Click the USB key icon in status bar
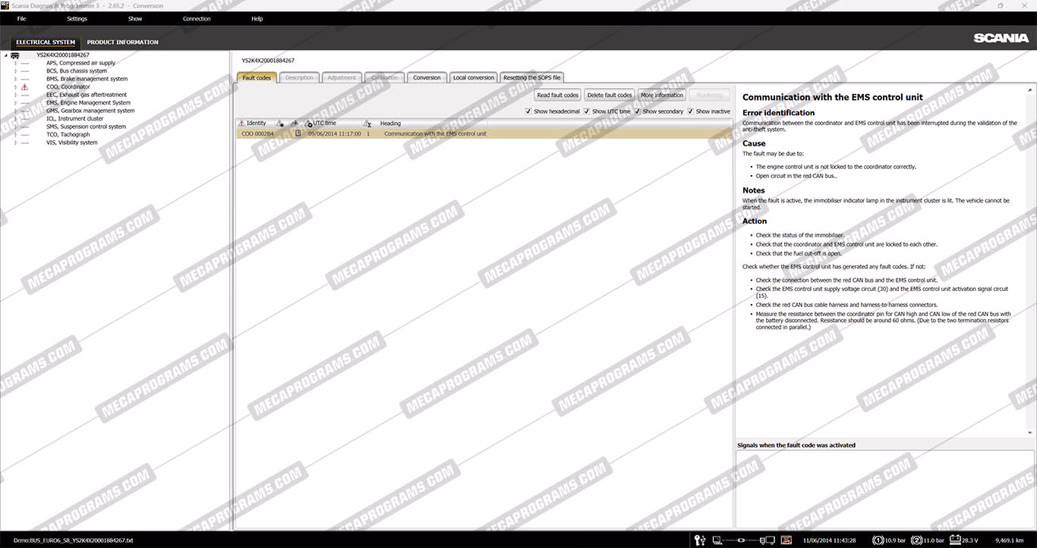This screenshot has width=1037, height=548. tap(700, 540)
